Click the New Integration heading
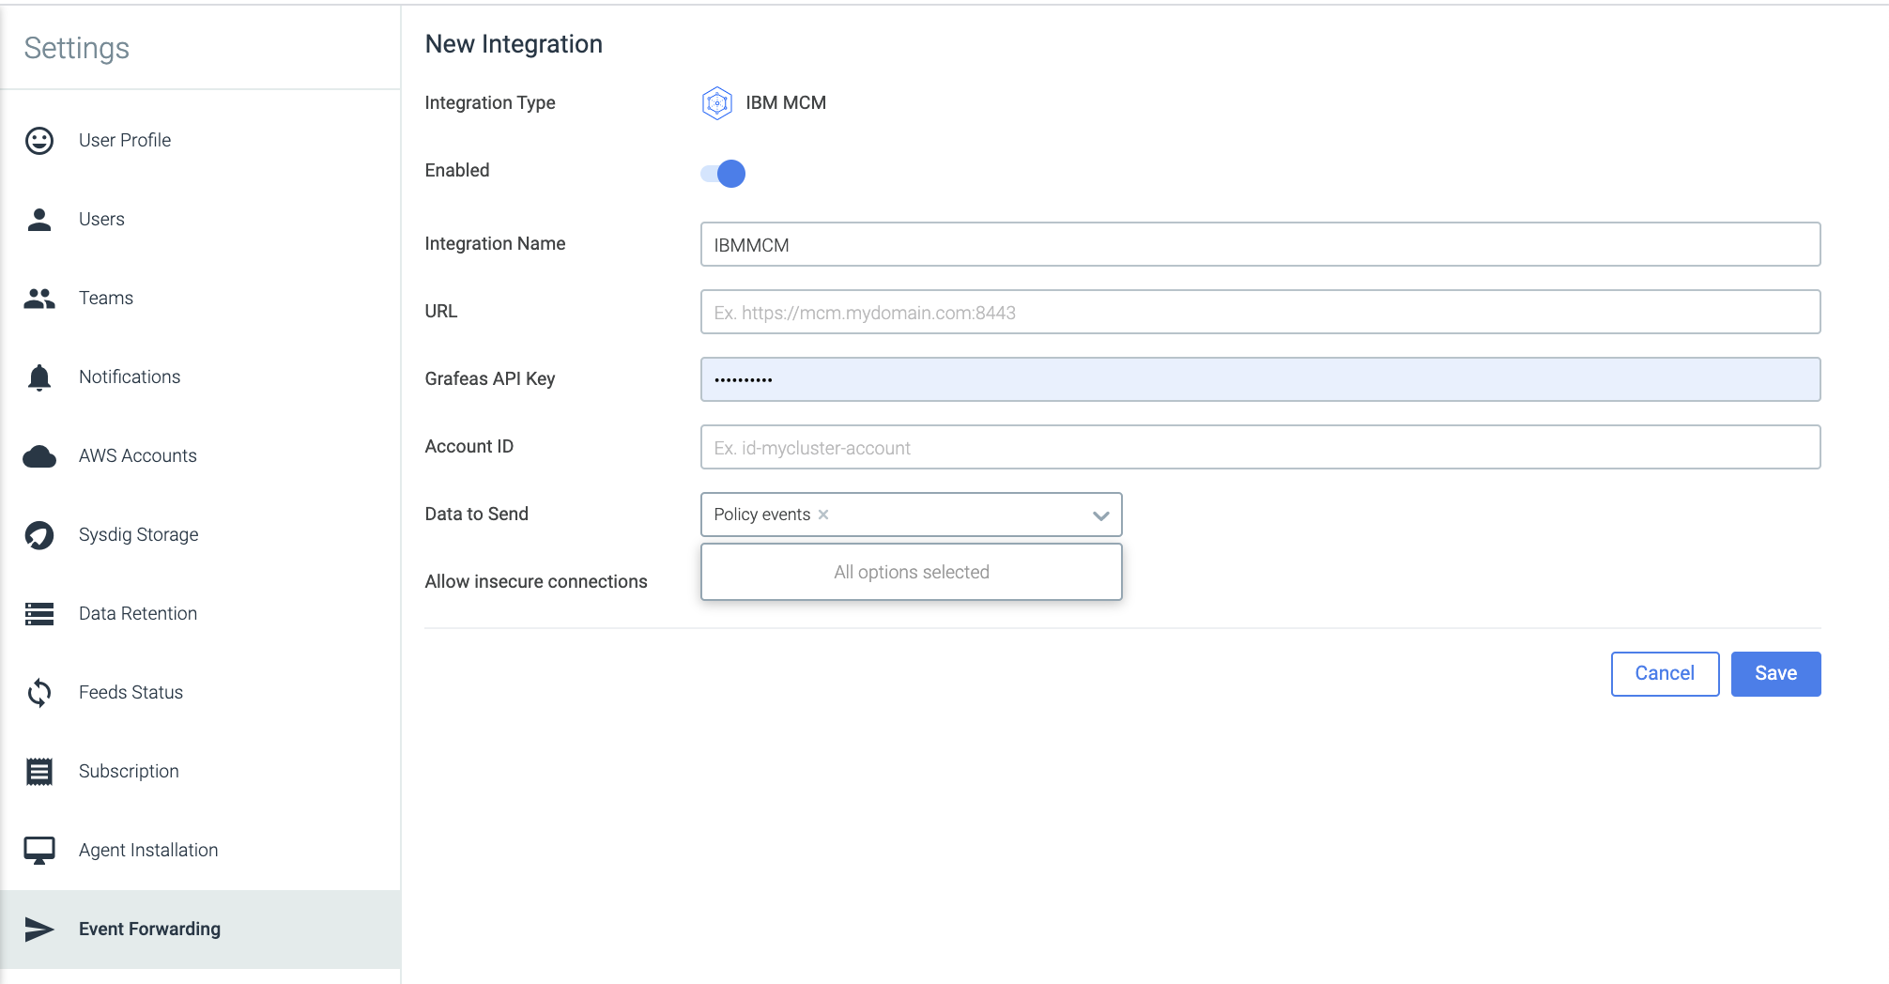1889x984 pixels. pyautogui.click(x=514, y=44)
